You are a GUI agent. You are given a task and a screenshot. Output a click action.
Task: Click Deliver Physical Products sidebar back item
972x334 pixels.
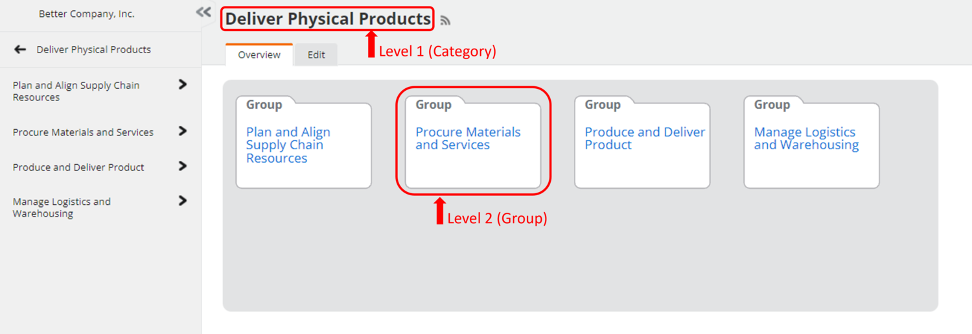[x=93, y=49]
